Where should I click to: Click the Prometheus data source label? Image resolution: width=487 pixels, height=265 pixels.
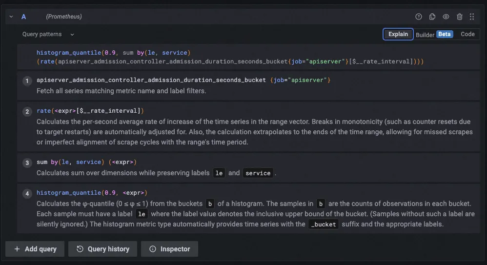tap(64, 17)
